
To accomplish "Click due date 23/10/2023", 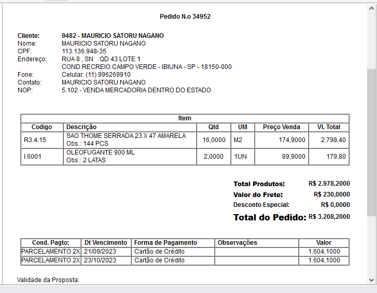I will (x=100, y=260).
